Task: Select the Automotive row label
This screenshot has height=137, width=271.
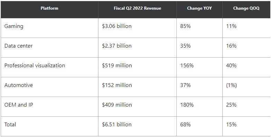Action: pos(19,85)
